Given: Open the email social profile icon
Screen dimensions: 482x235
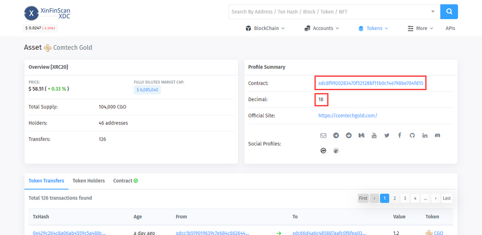Looking at the screenshot, I should tap(323, 136).
